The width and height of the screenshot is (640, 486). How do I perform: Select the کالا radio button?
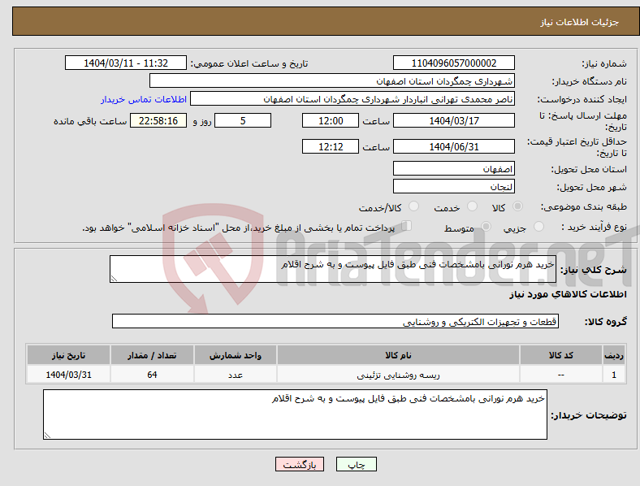coord(517,206)
